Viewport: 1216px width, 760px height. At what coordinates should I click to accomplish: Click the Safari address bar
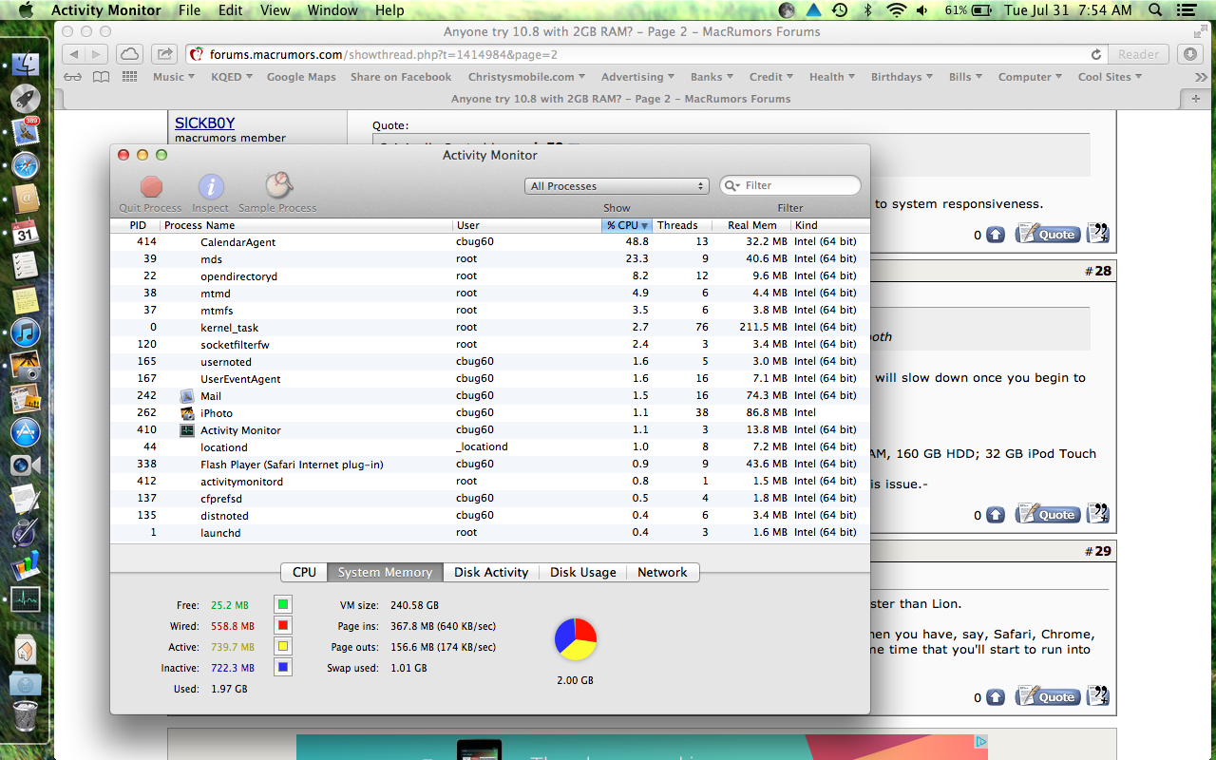point(646,54)
